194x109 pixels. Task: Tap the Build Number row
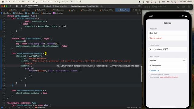point(167,65)
